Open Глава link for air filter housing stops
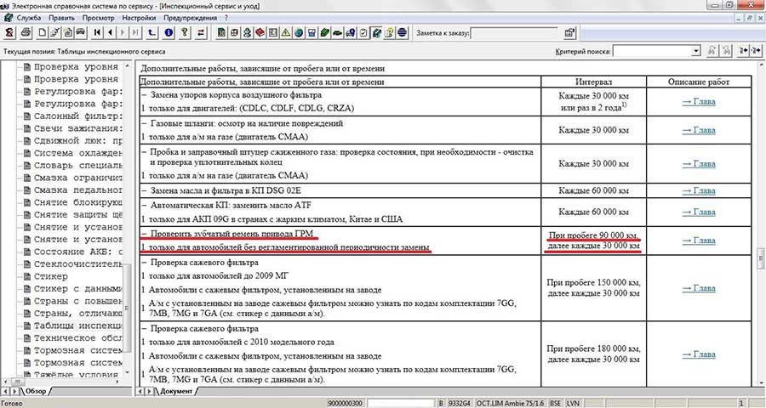 699,101
